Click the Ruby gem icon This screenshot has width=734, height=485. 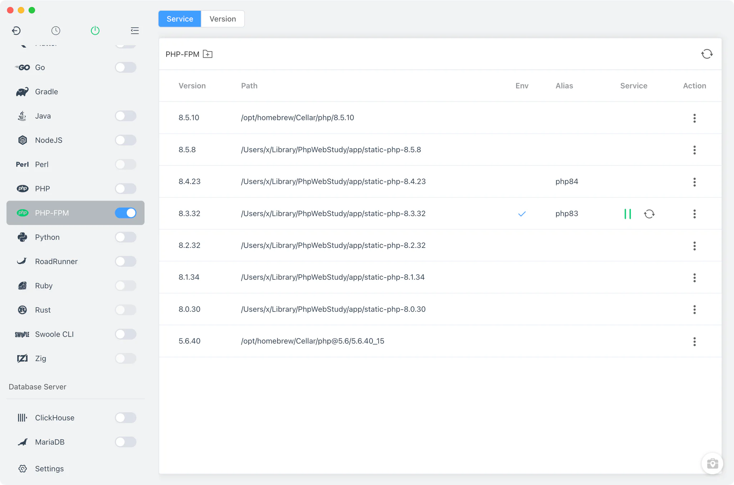tap(22, 285)
